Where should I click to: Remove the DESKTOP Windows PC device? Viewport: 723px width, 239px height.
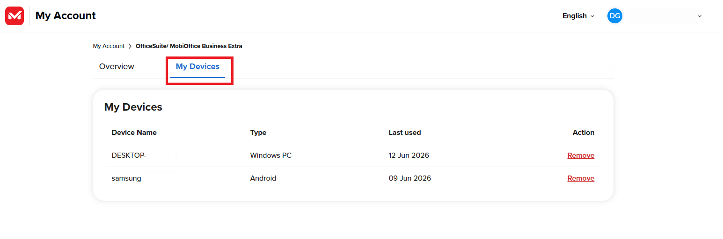[581, 155]
